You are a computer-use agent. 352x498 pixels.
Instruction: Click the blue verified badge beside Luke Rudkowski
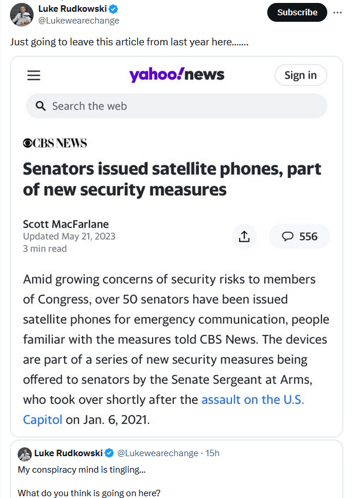tap(114, 9)
